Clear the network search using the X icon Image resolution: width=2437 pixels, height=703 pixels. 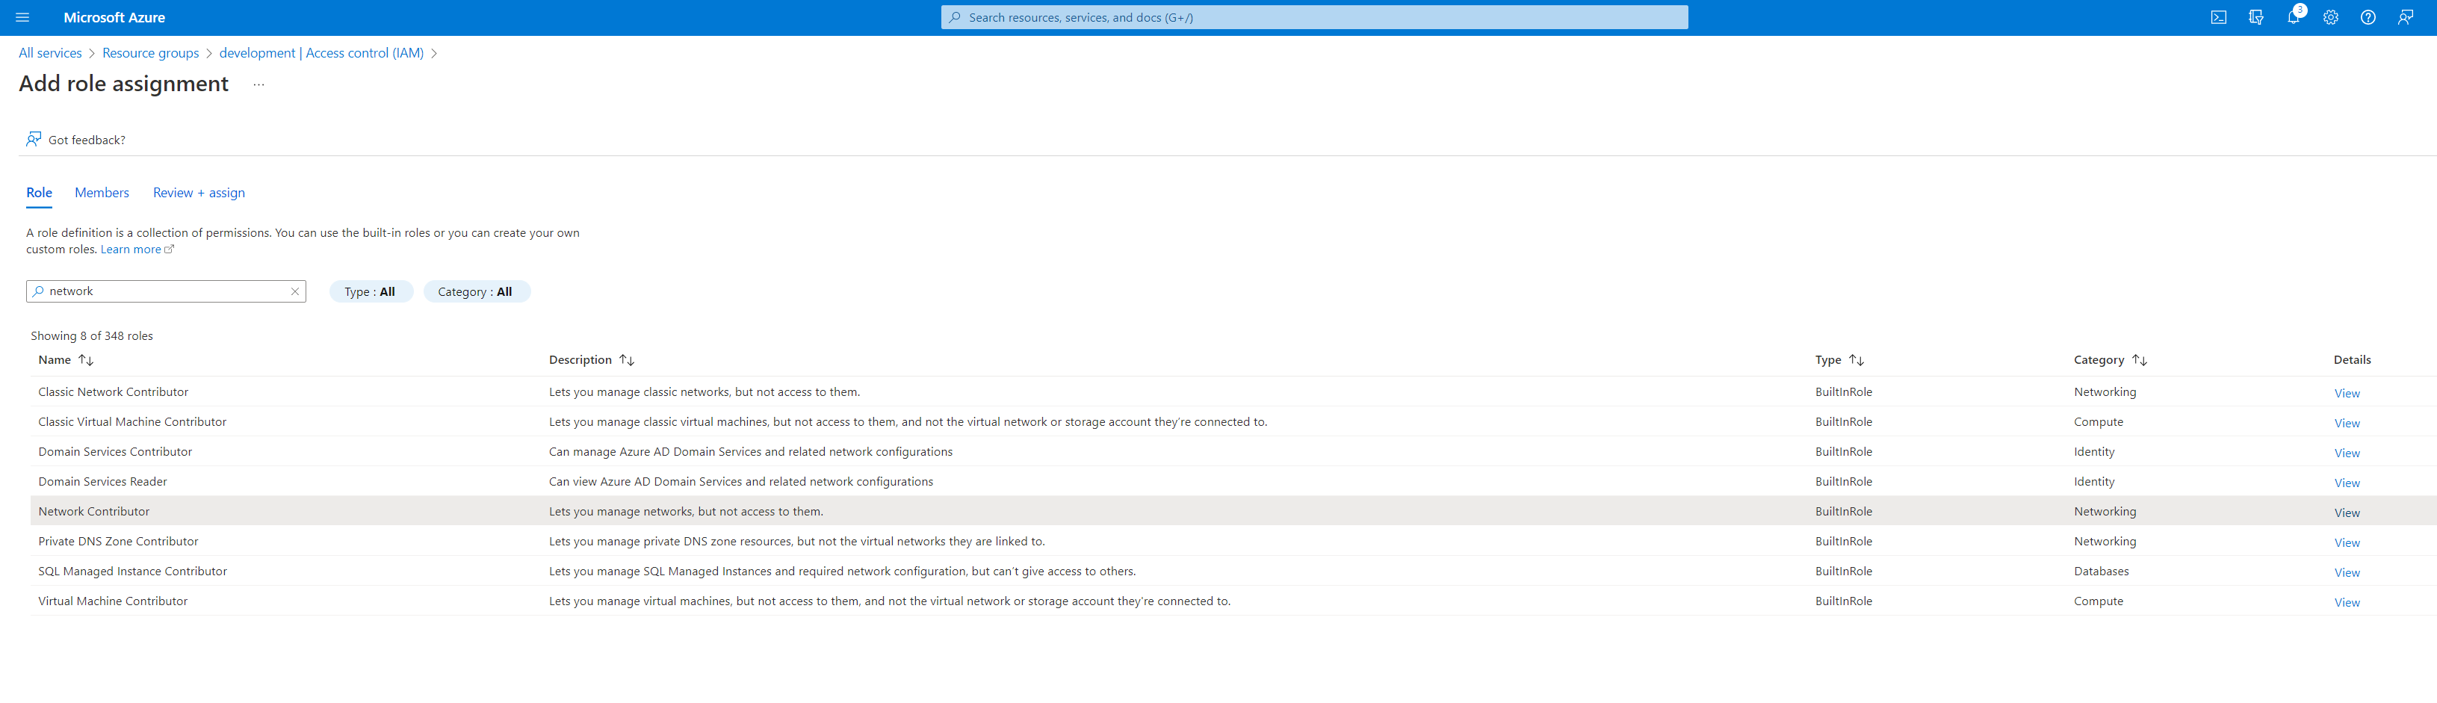pos(295,291)
